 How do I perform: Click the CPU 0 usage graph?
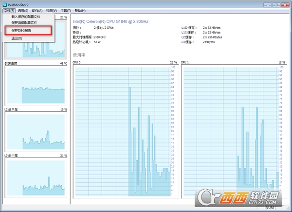click(x=126, y=132)
